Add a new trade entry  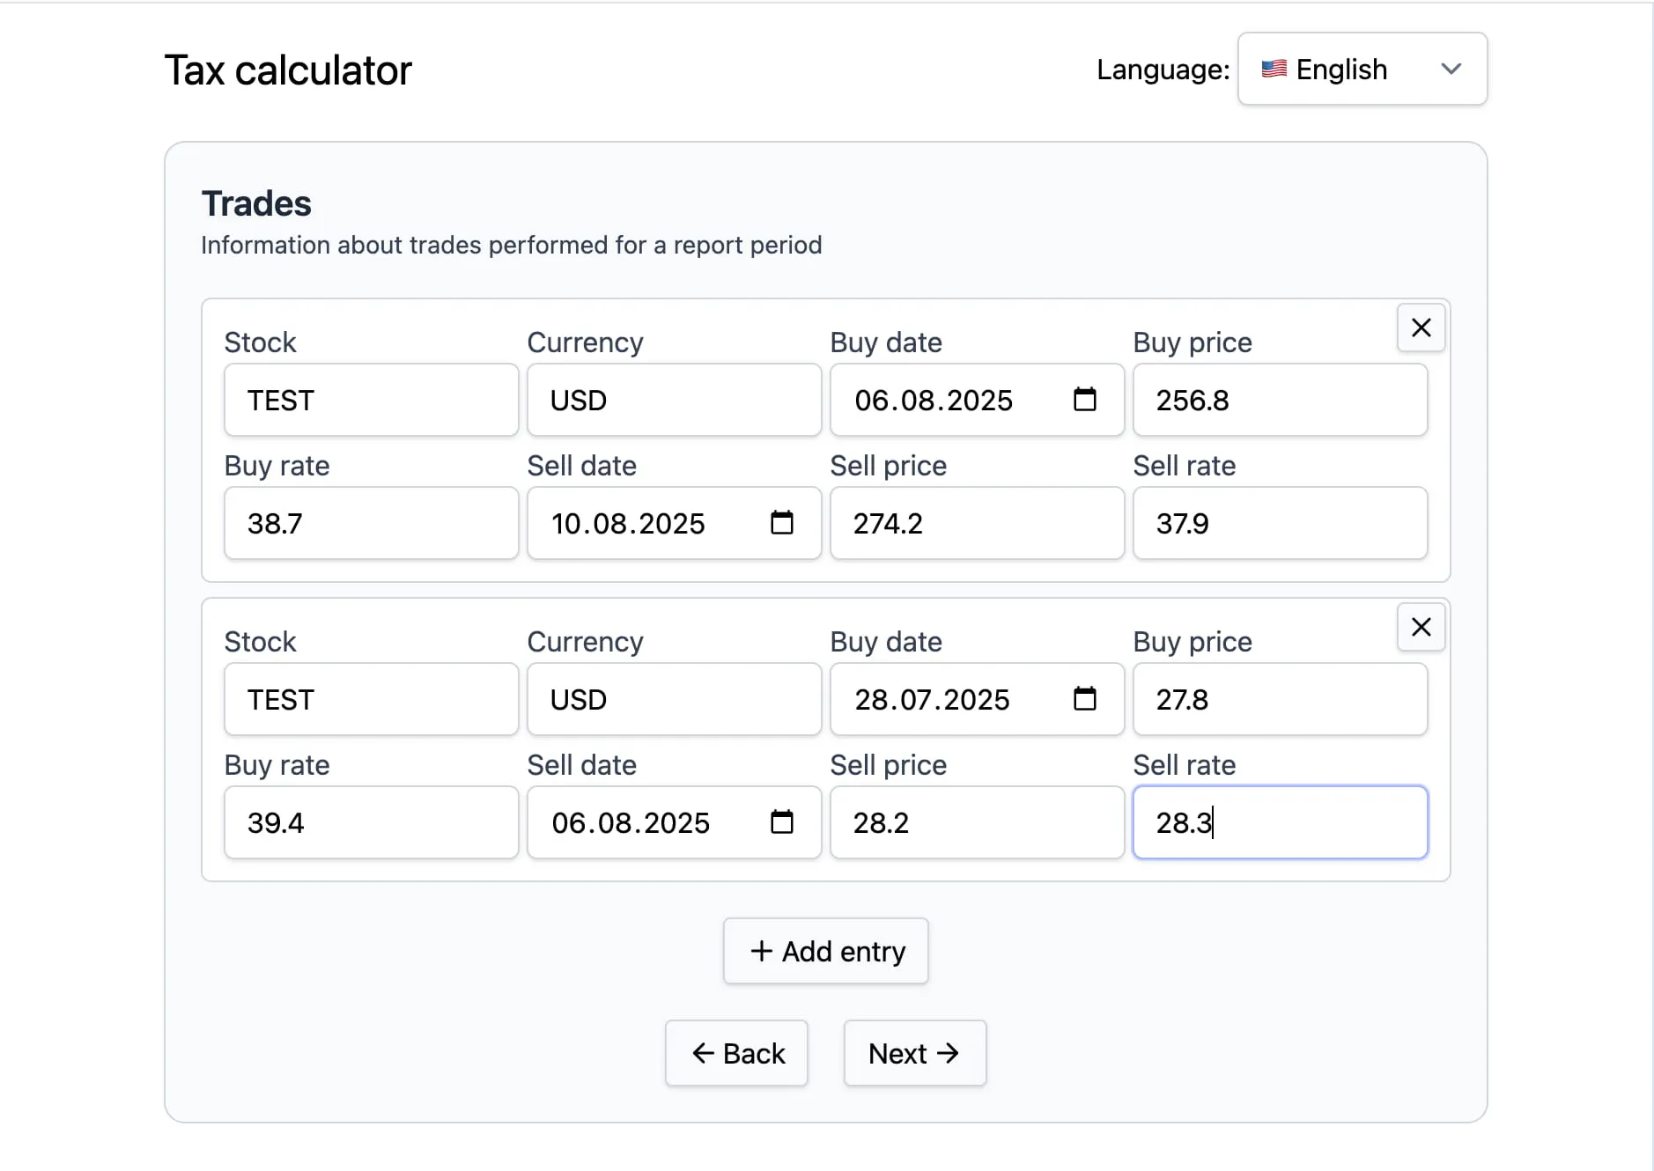[825, 951]
